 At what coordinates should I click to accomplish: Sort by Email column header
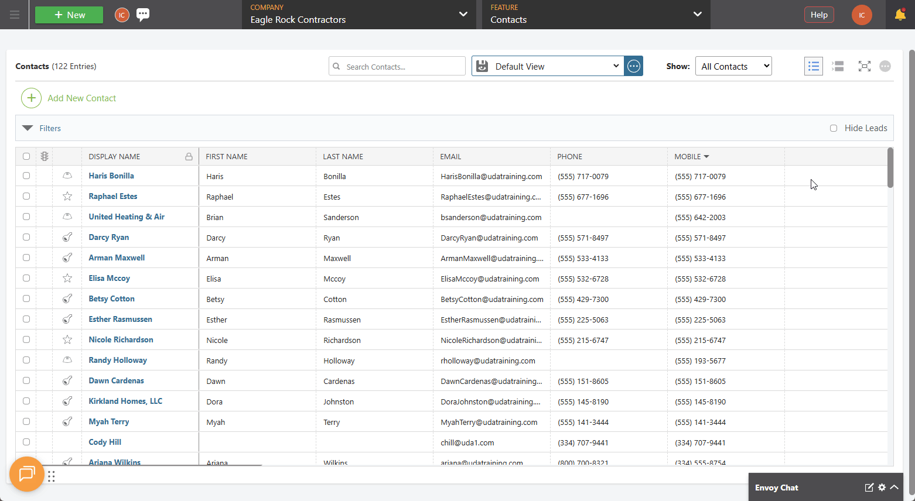coord(451,156)
